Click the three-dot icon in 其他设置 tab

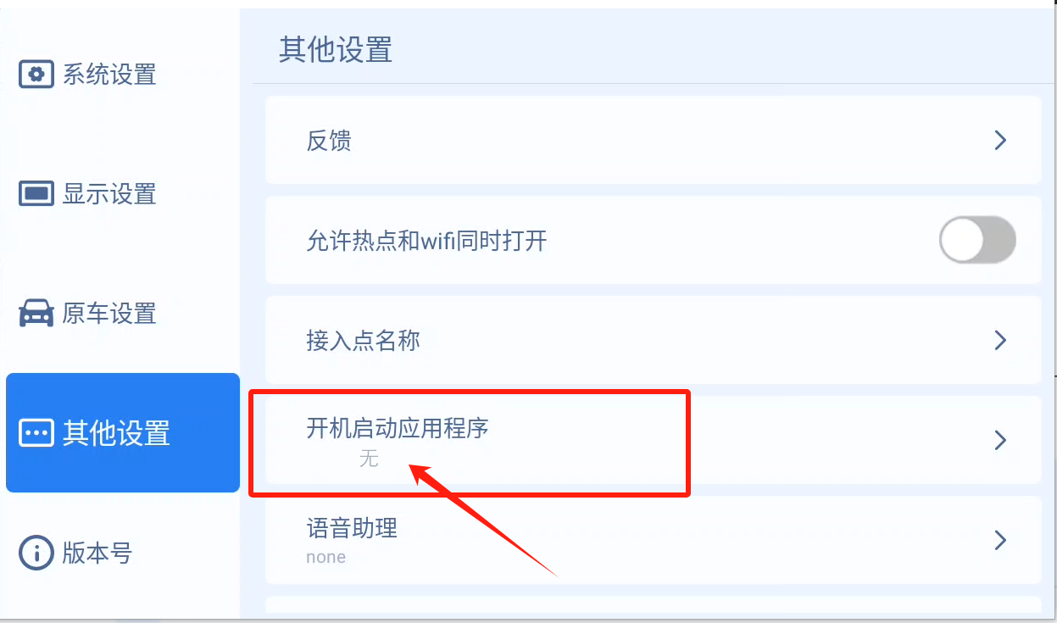click(36, 433)
